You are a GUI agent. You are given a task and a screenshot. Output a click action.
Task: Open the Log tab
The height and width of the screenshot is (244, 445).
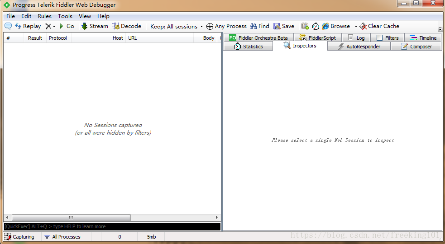pos(356,38)
